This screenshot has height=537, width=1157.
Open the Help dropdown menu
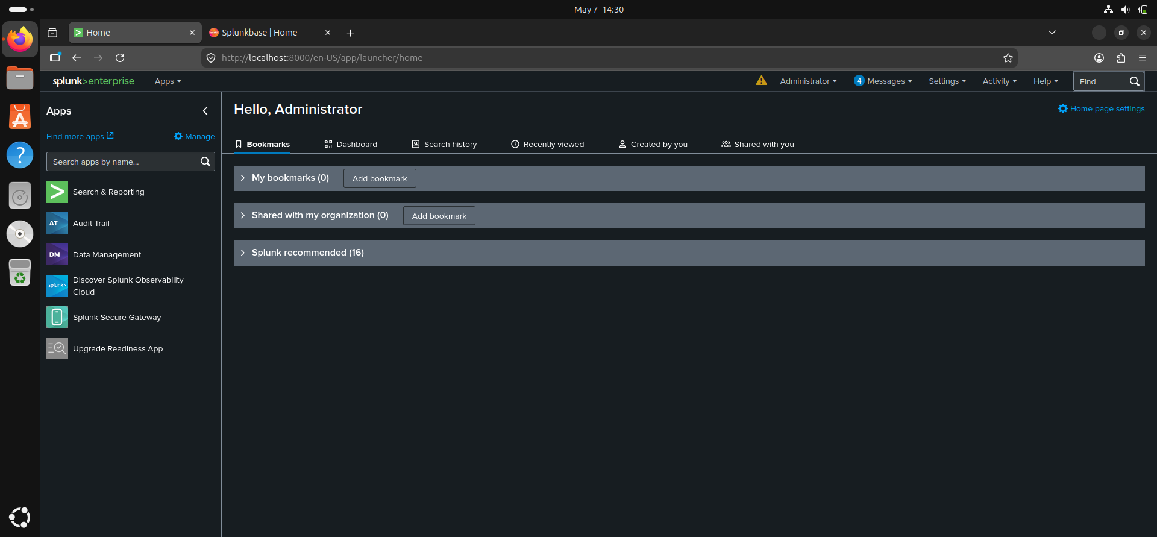[1046, 81]
